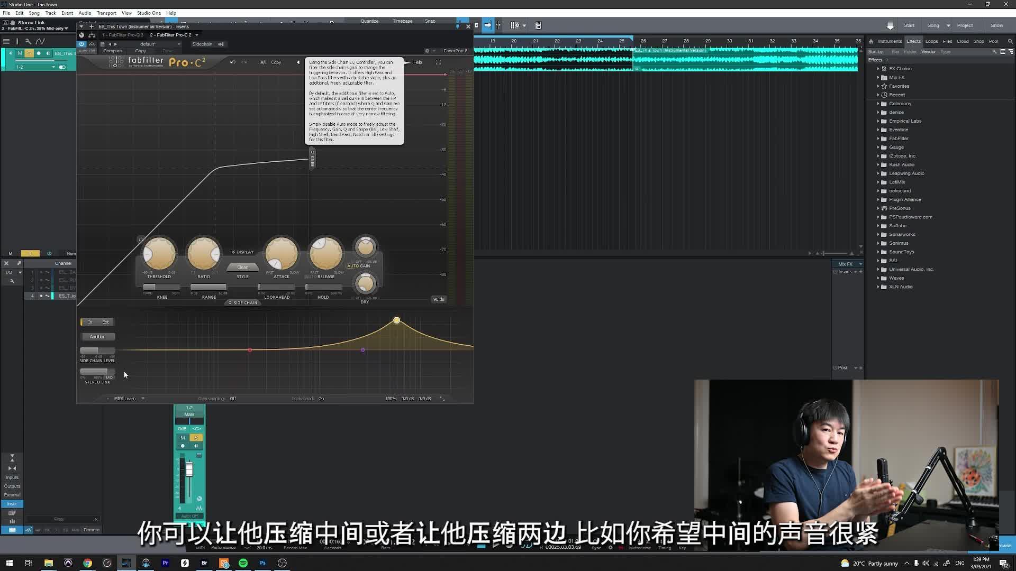Click the yellow EQ band node
This screenshot has height=571, width=1016.
tap(396, 320)
